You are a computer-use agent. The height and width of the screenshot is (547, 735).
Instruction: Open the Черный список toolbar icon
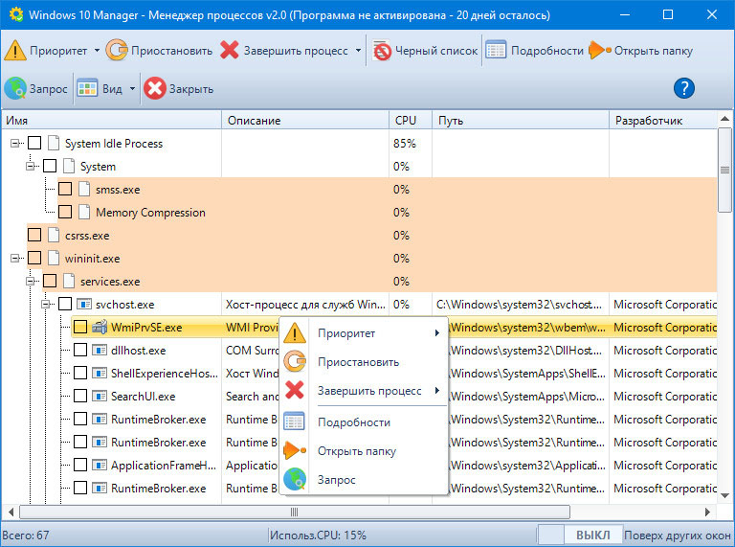tap(382, 50)
